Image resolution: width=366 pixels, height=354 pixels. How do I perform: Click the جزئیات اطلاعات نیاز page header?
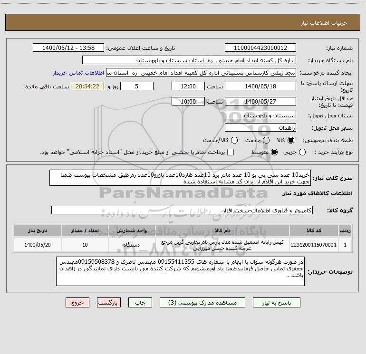click(324, 23)
